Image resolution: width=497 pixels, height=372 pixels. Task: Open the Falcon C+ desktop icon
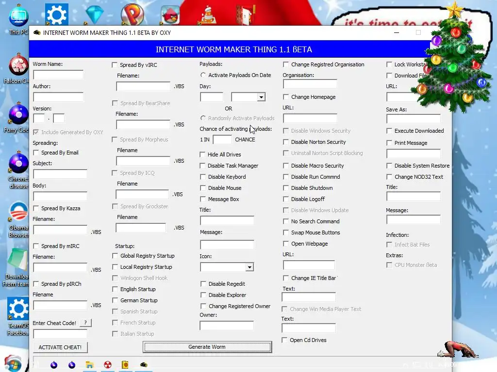(x=18, y=69)
